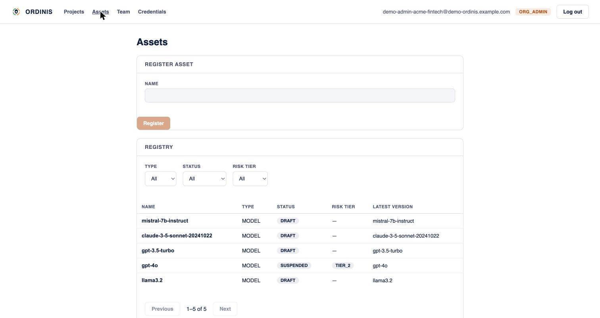Open the Risk Tier filter dropdown

(x=250, y=179)
